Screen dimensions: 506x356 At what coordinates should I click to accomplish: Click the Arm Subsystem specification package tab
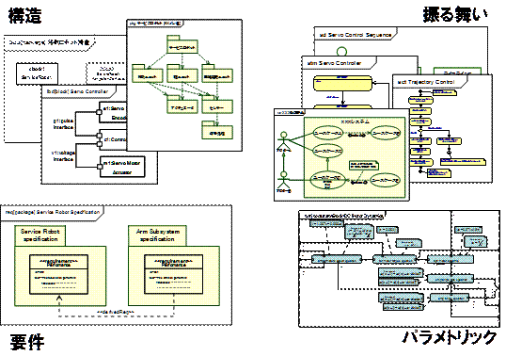[x=157, y=235]
